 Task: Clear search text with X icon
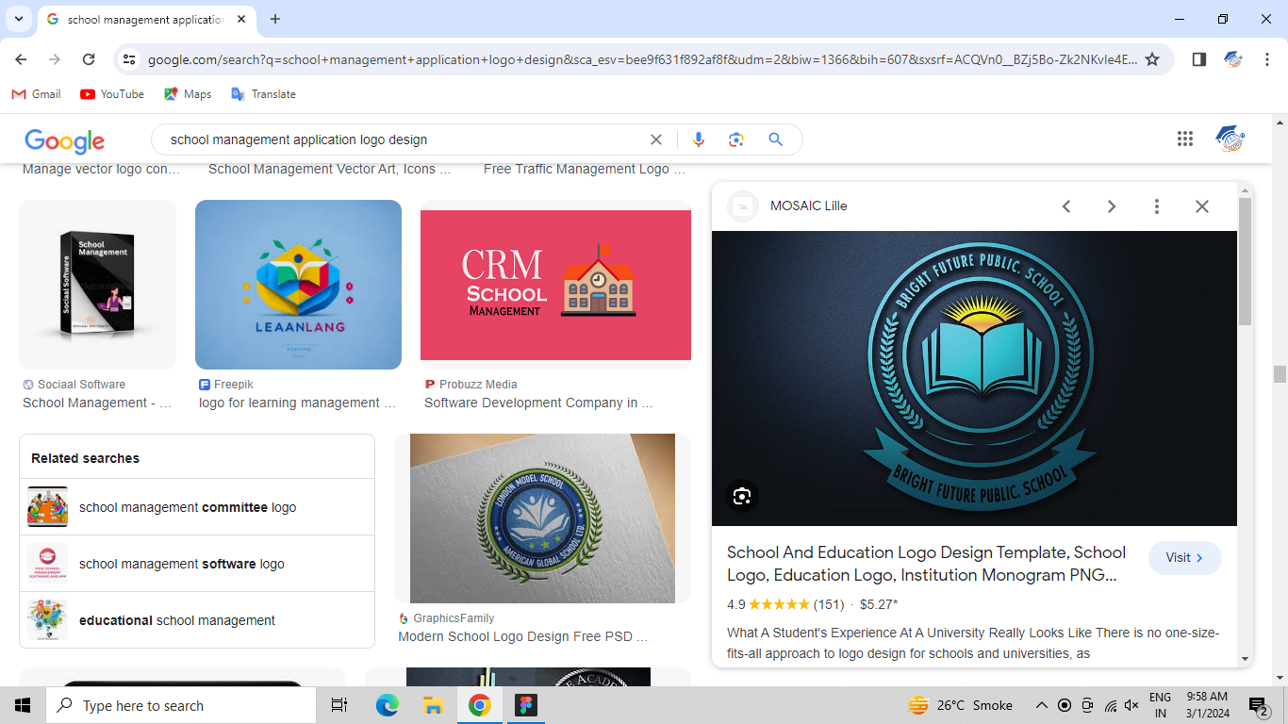point(656,140)
